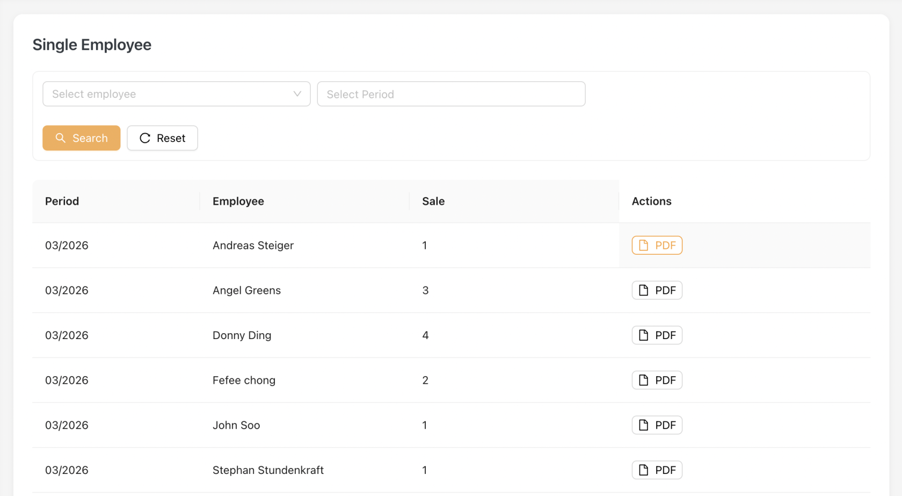The height and width of the screenshot is (496, 902).
Task: Select the Stephan Stundenkraft name cell
Action: [x=268, y=470]
